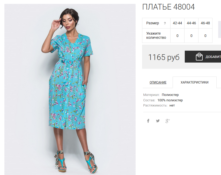The image size is (221, 175).
Task: Open the dress product photo
Action: 70,89
